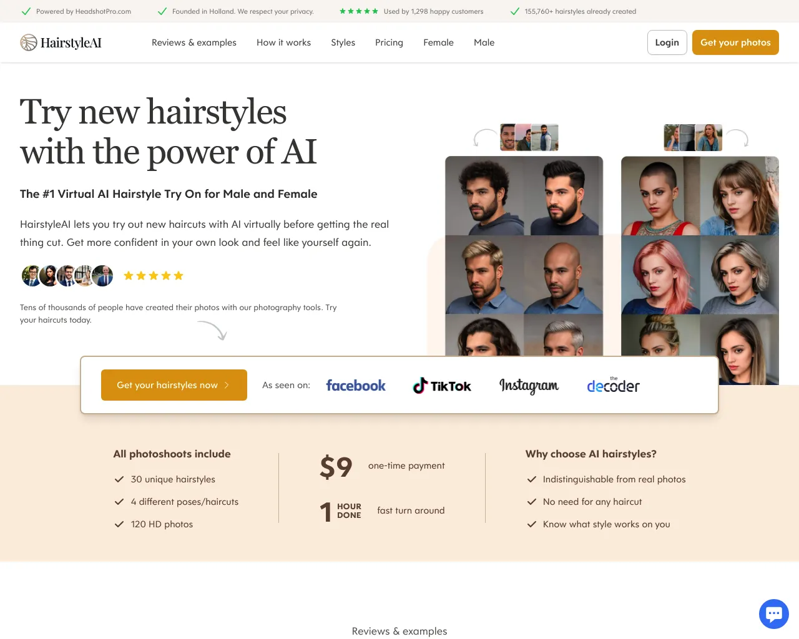Viewport: 799px width, 639px height.
Task: Open Reviews & examples menu item
Action: 194,42
